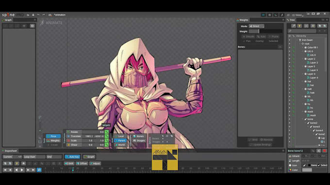330x185 pixels.
Task: Click the Bind button in Weights panel
Action: tap(253, 140)
